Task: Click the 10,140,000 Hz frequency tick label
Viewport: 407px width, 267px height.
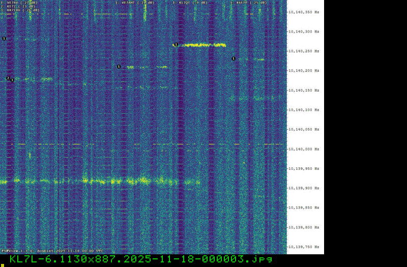Action: pyautogui.click(x=304, y=149)
